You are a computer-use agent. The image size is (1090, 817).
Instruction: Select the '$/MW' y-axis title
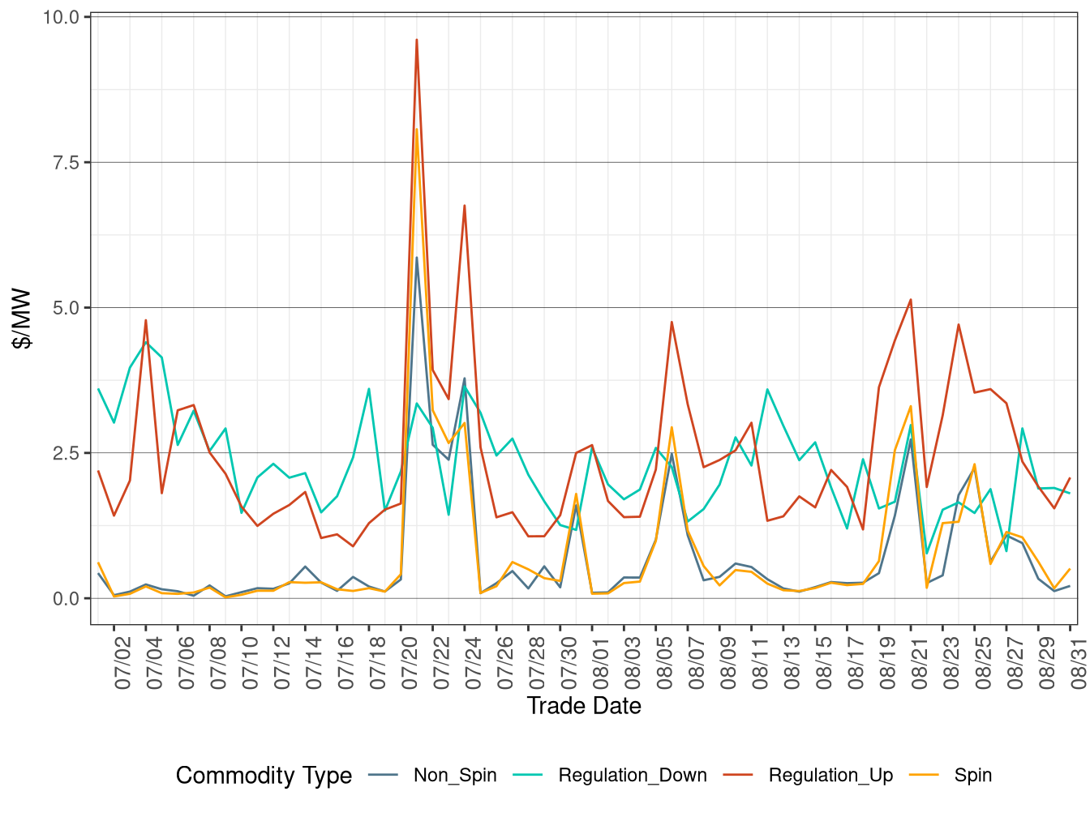click(x=22, y=319)
